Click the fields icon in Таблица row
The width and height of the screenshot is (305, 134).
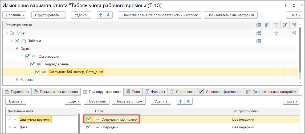click(x=258, y=41)
